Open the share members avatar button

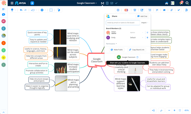pyautogui.click(x=126, y=10)
